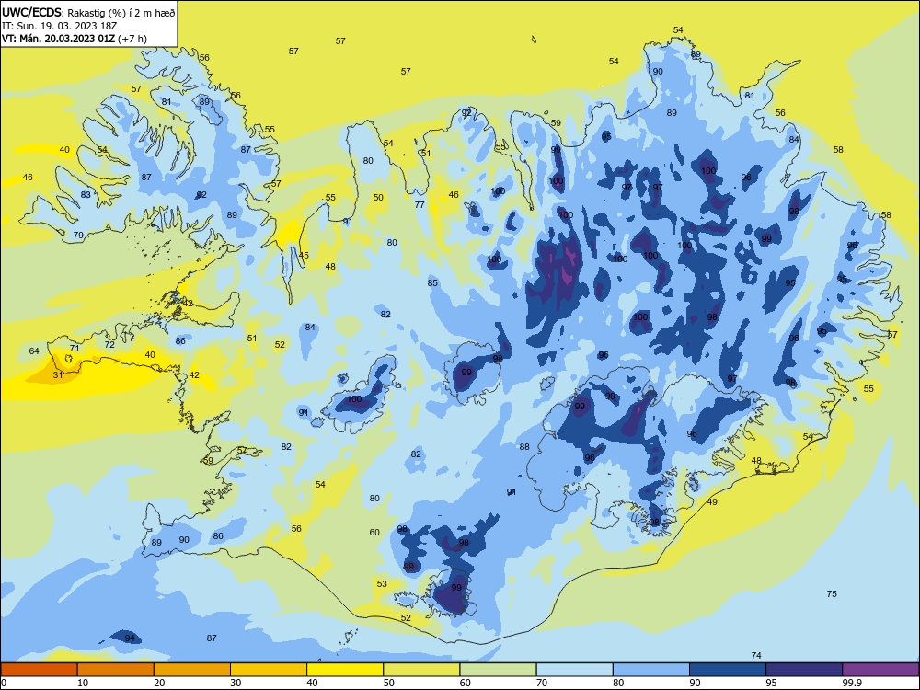Screen dimensions: 920x690
Task: Click the 30–40 amber legend swatch
Action: [x=269, y=670]
